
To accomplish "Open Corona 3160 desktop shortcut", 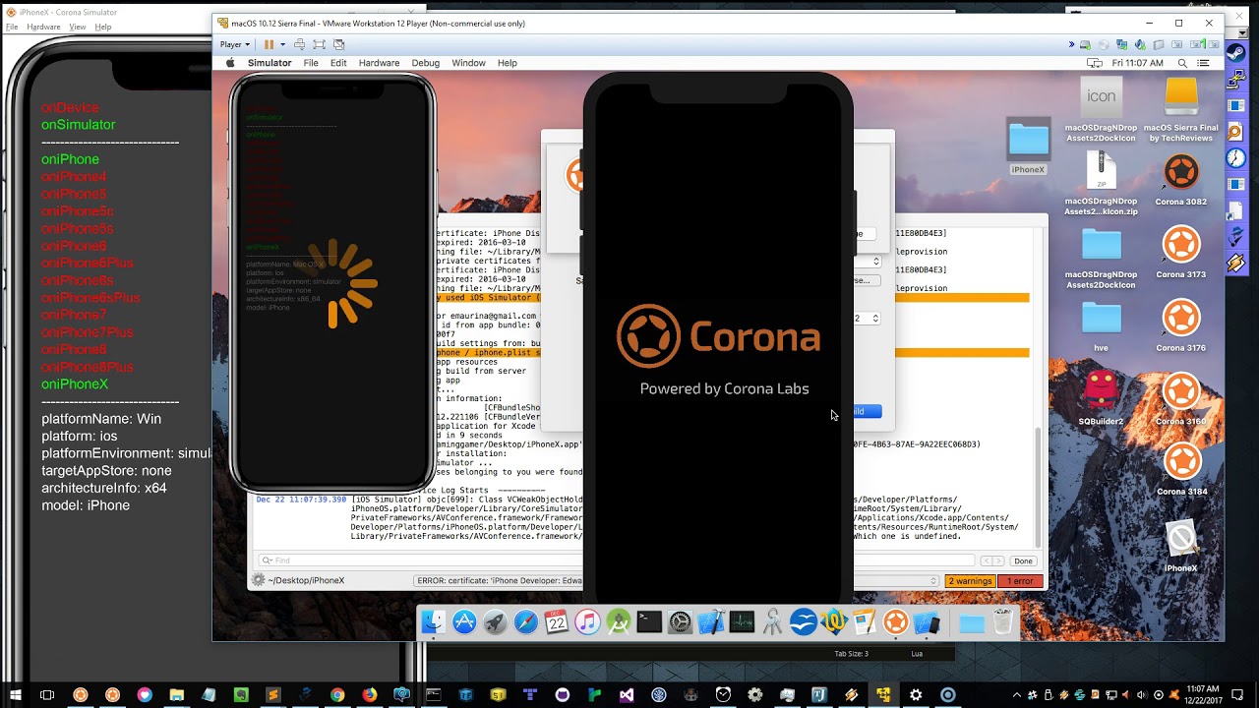I will [x=1181, y=392].
